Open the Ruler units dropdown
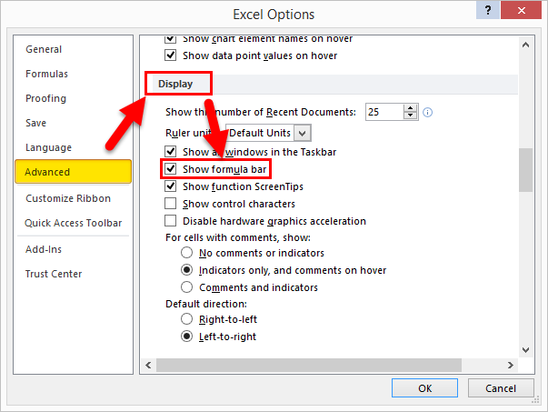 tap(304, 133)
